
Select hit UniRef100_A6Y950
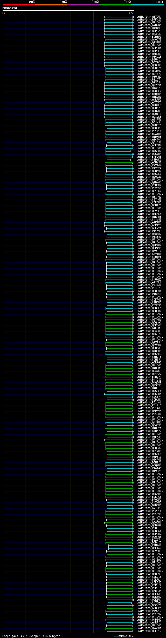(149, 17)
